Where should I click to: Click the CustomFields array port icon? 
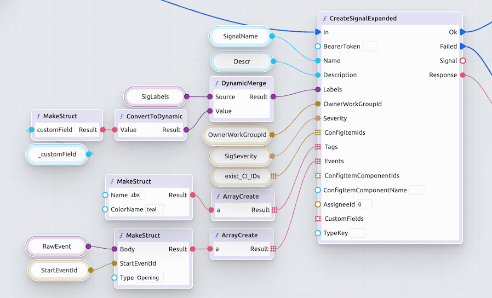(318, 219)
